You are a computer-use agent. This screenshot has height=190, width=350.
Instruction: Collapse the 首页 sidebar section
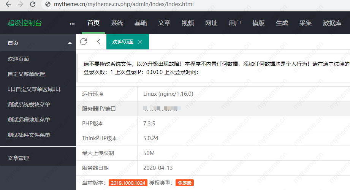pos(70,43)
